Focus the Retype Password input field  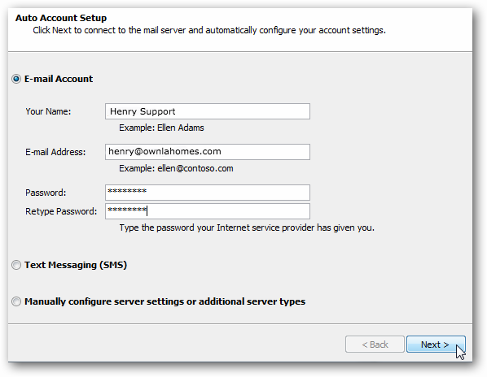208,211
